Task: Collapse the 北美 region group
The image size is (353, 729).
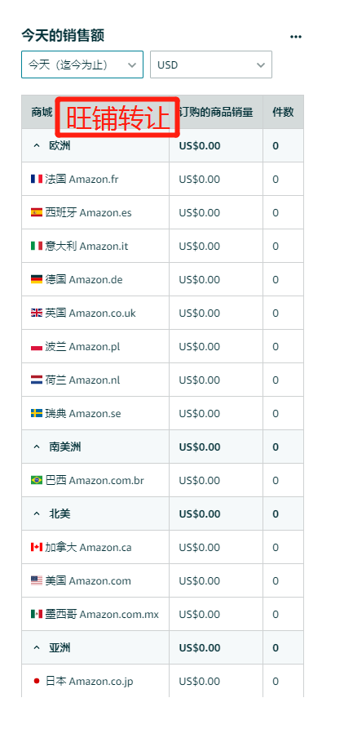Action: (x=37, y=514)
